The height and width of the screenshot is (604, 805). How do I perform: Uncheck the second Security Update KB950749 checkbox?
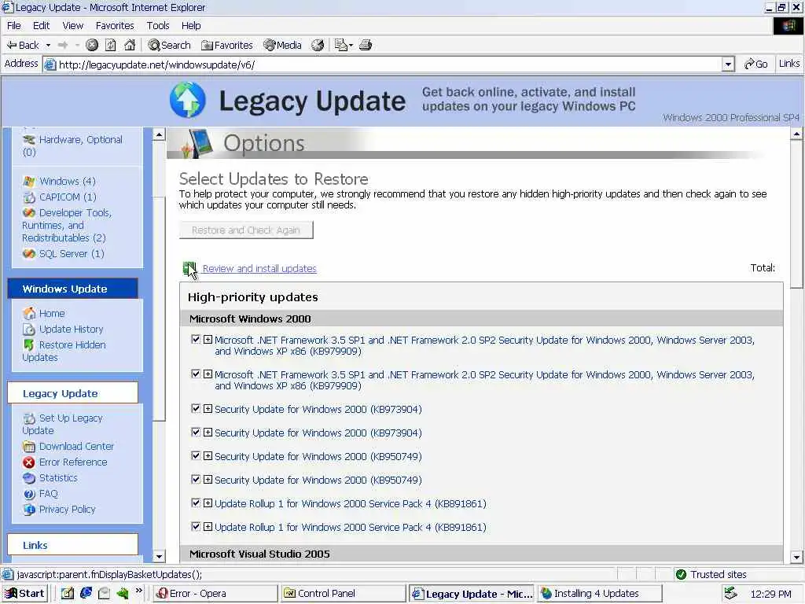[196, 479]
